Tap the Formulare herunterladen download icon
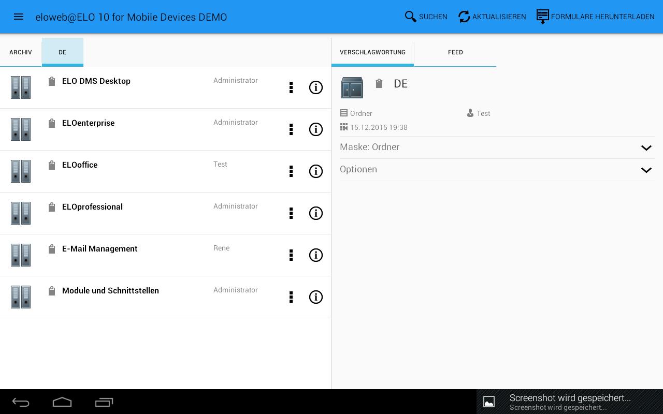 (542, 17)
